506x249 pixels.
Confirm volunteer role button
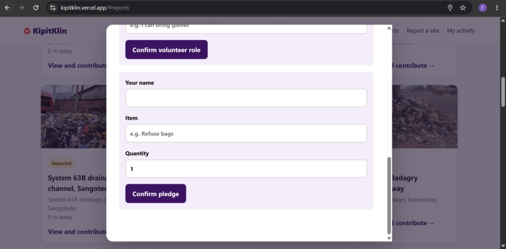(166, 50)
